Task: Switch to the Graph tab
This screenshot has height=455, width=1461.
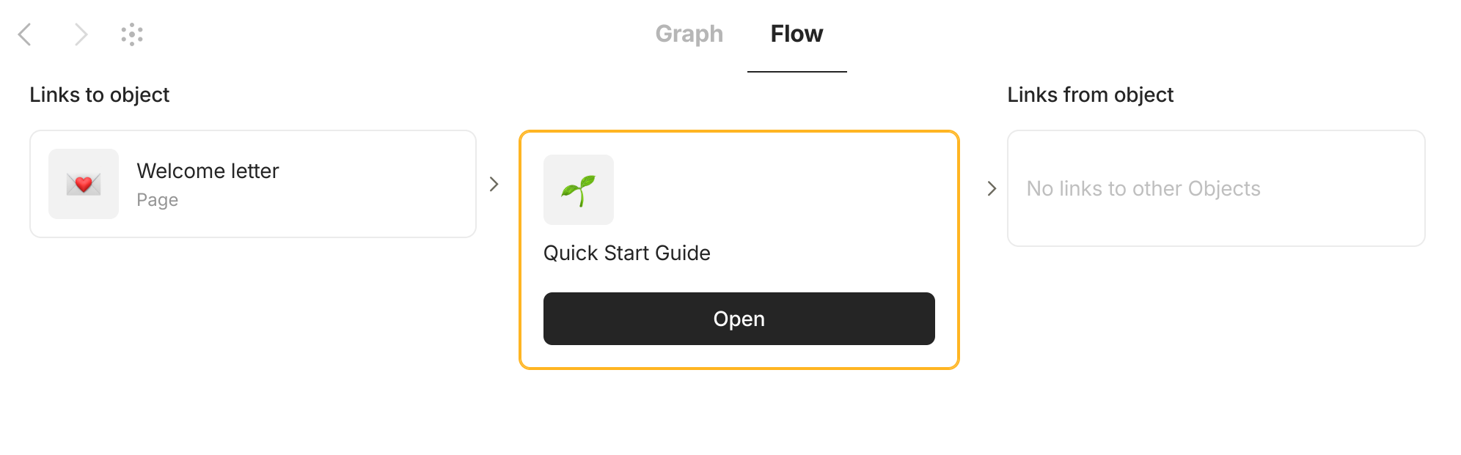Action: (689, 34)
